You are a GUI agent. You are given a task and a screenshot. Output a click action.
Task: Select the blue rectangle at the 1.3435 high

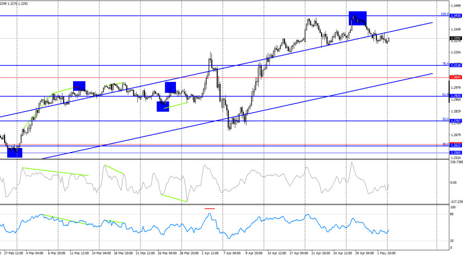pyautogui.click(x=358, y=18)
